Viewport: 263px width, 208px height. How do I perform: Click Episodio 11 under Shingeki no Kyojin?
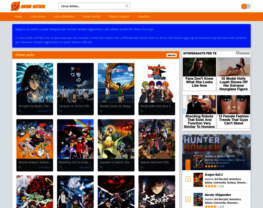pyautogui.click(x=44, y=111)
